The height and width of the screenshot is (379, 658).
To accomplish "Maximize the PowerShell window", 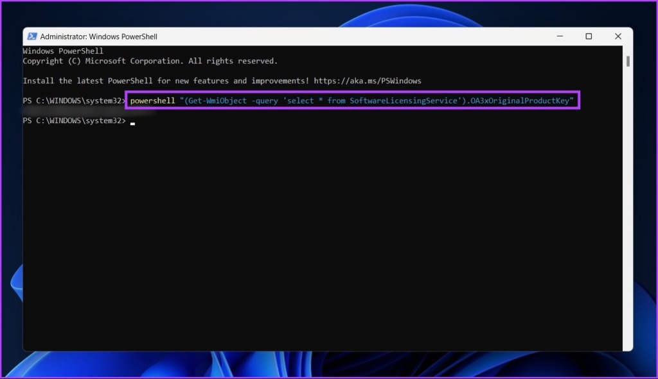I will click(x=589, y=37).
